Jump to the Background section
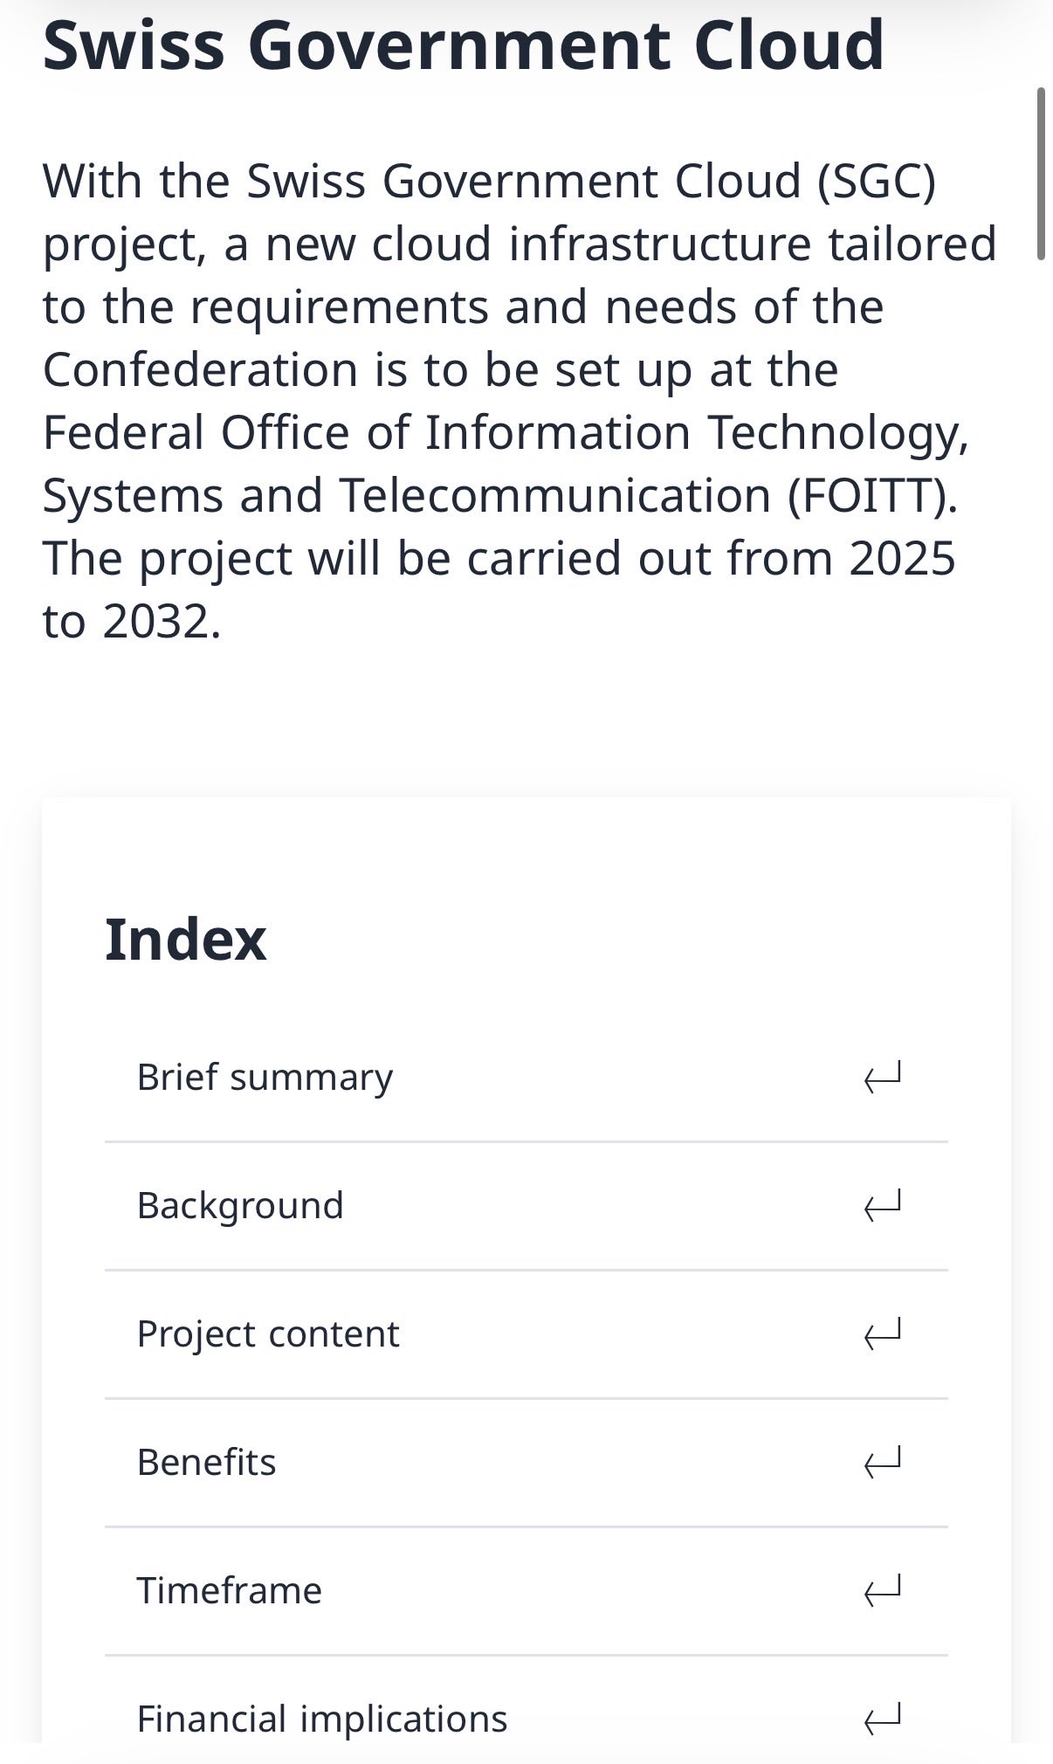The width and height of the screenshot is (1053, 1764). [x=240, y=1206]
